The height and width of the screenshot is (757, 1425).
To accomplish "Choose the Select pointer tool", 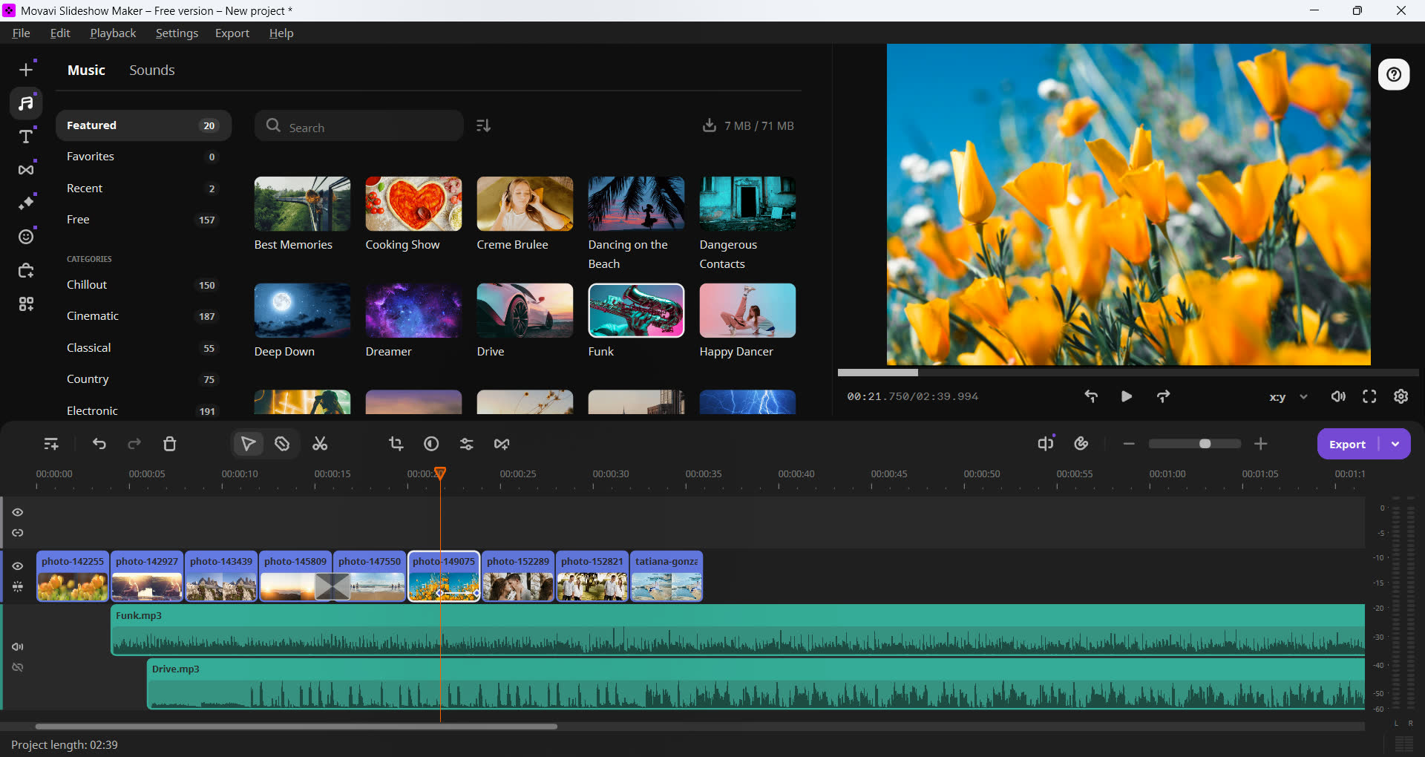I will [x=248, y=444].
